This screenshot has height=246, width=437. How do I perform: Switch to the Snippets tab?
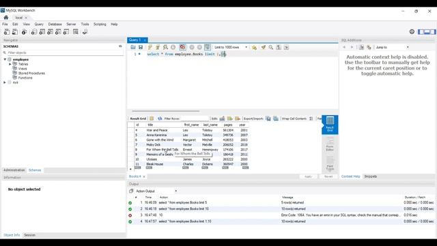tap(370, 176)
